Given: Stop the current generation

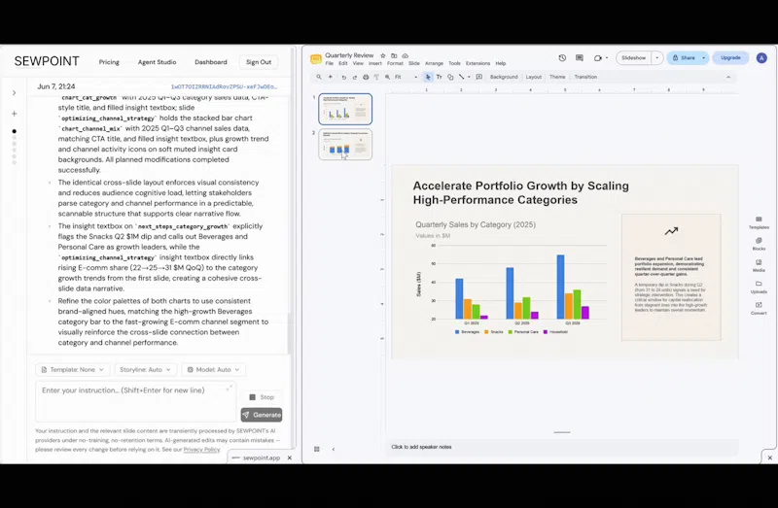Looking at the screenshot, I should click(262, 397).
